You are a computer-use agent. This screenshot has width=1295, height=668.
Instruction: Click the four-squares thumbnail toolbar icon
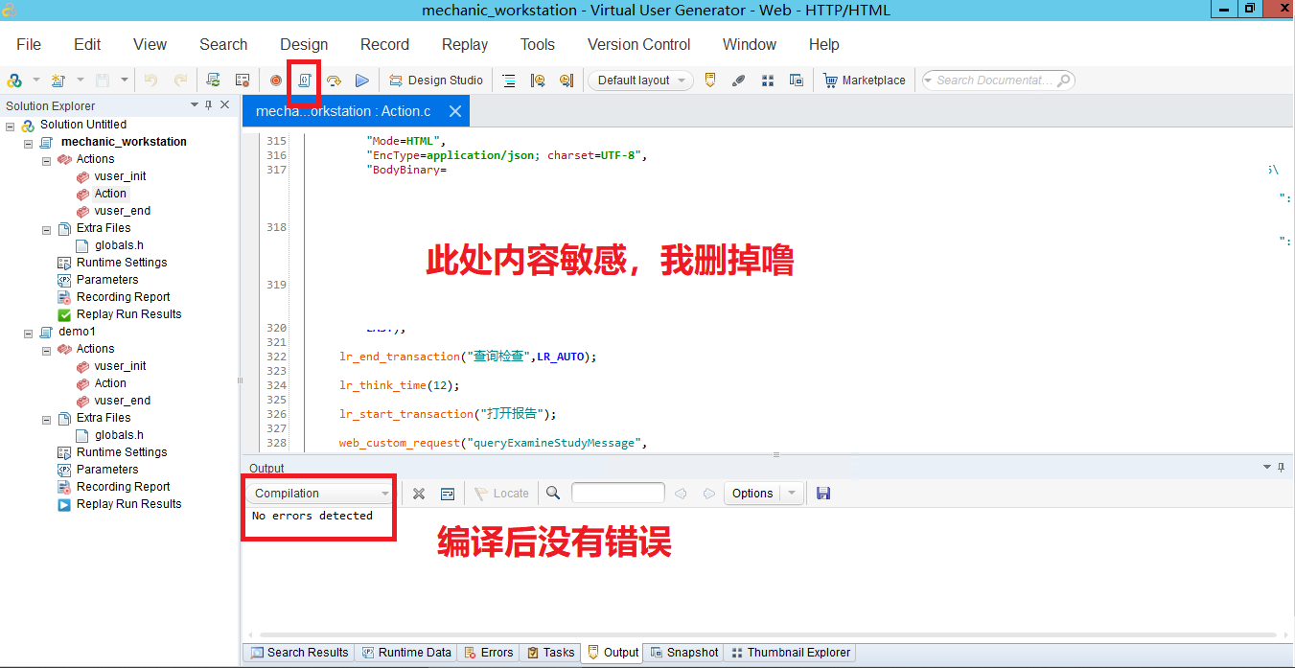[x=768, y=81]
